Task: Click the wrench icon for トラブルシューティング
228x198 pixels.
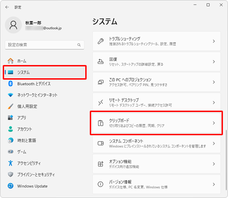Action: [100, 41]
